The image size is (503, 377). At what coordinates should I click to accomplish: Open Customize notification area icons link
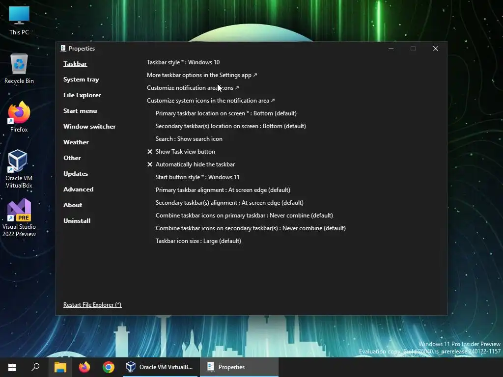pyautogui.click(x=193, y=88)
